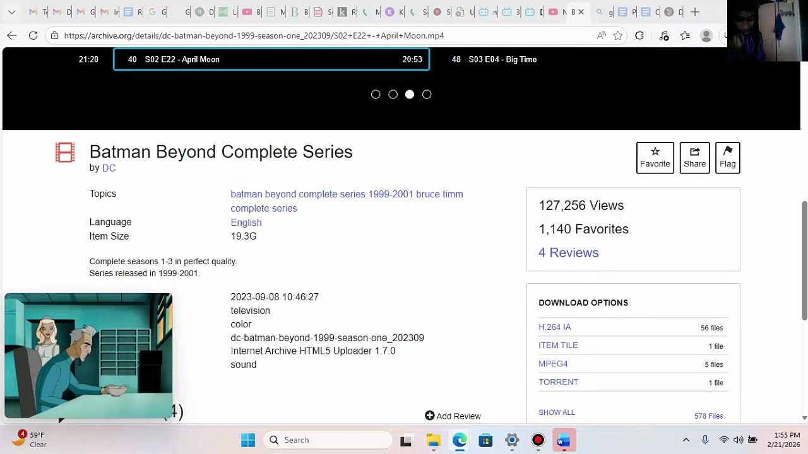Flag this archive item
808x454 pixels.
727,158
